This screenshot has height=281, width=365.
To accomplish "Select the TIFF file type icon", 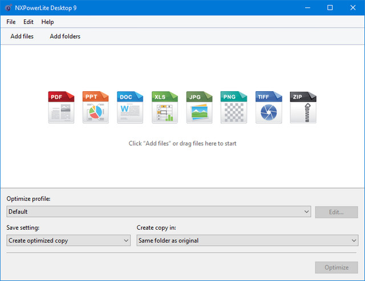I will point(268,107).
